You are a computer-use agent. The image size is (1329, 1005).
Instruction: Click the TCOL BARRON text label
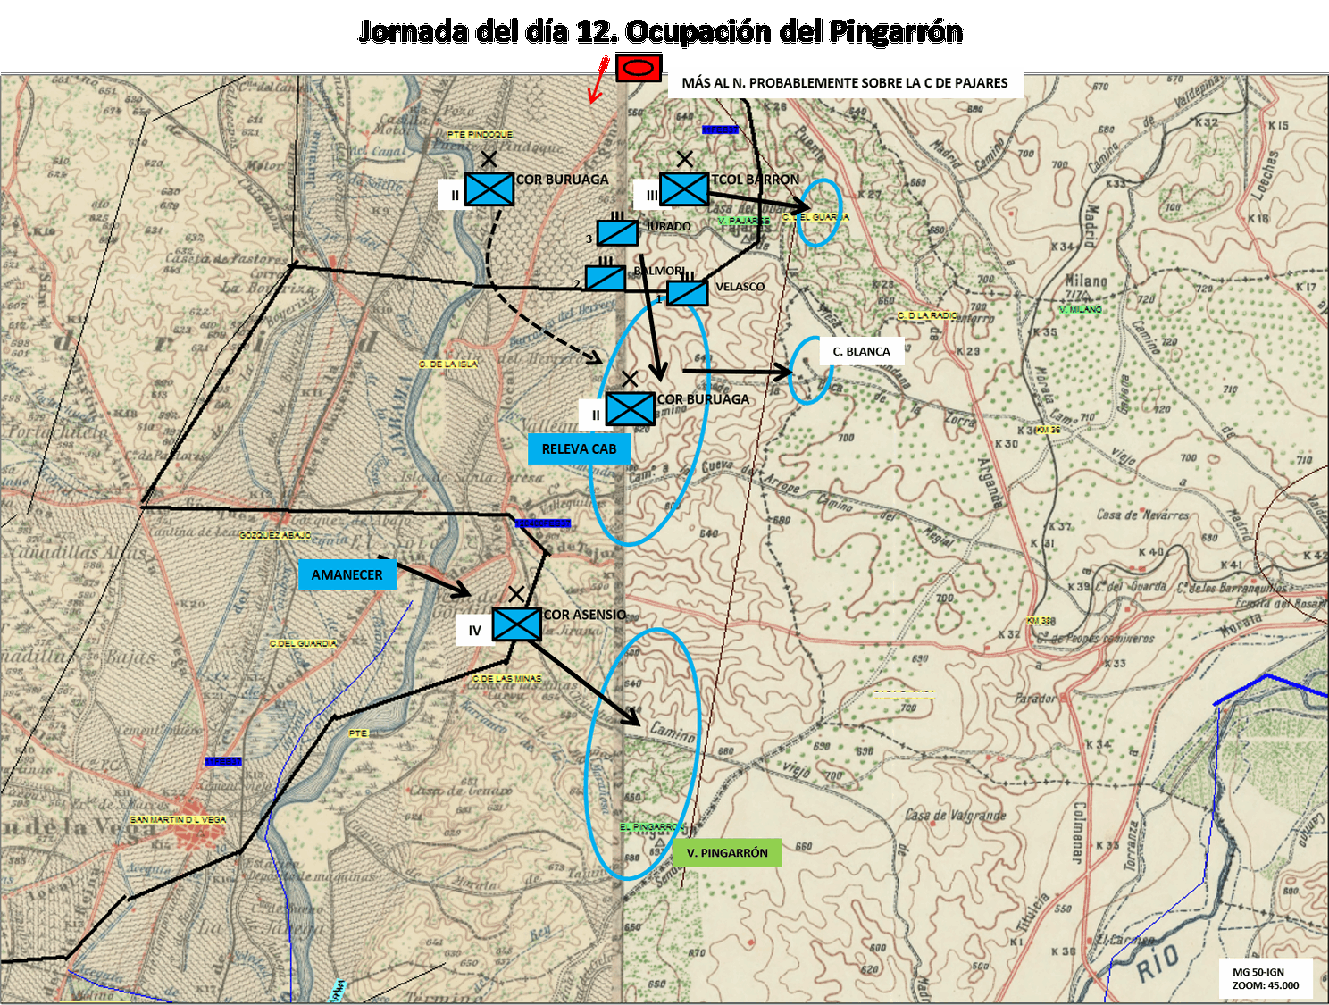click(756, 180)
